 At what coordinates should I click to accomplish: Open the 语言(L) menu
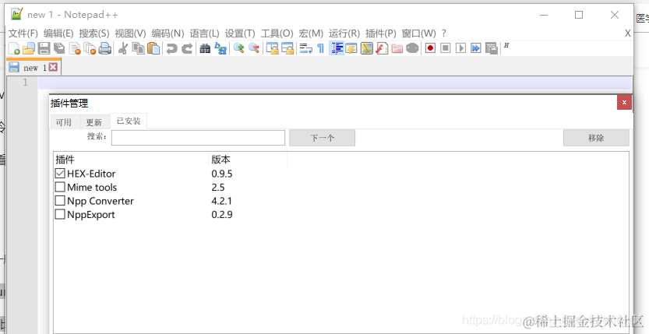click(204, 33)
